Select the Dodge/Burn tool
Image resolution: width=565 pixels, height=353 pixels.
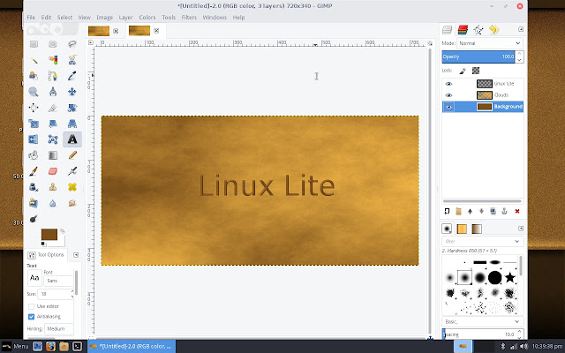coord(34,219)
